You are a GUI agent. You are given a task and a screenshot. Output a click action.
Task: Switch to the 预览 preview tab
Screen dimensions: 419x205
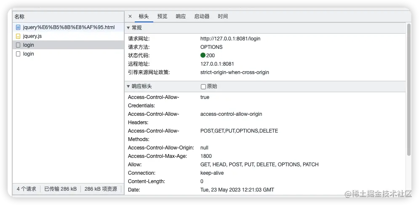(162, 16)
